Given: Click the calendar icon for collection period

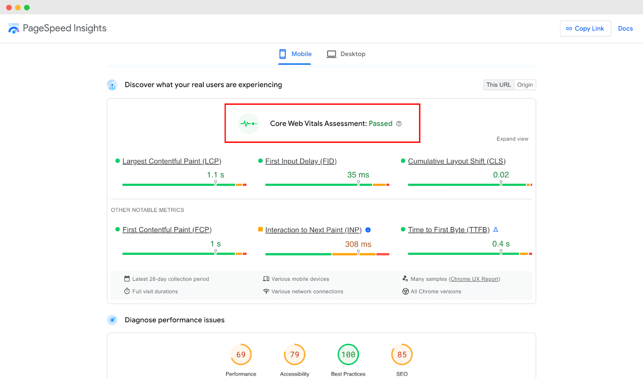Looking at the screenshot, I should click(x=126, y=278).
